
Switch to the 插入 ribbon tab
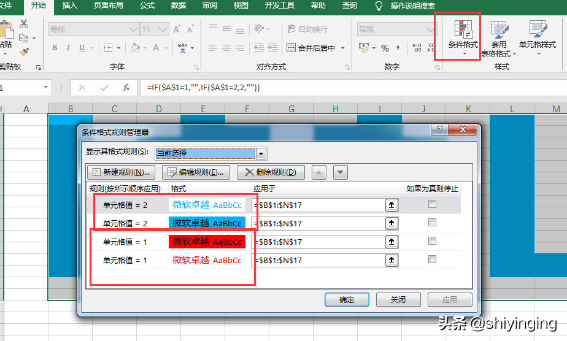[69, 6]
